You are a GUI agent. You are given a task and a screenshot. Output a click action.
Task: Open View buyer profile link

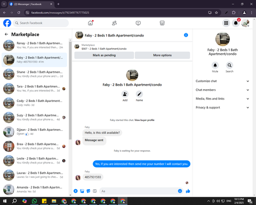(144, 120)
